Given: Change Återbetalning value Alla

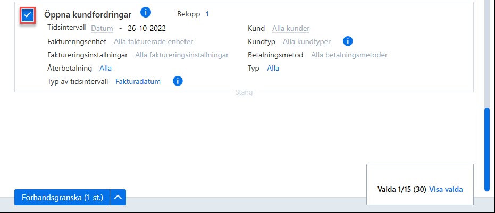Looking at the screenshot, I should (105, 68).
